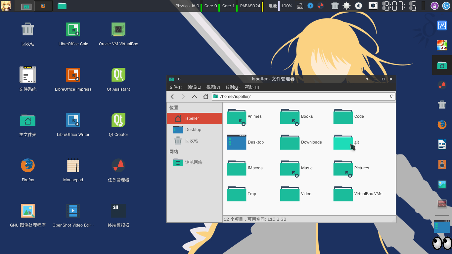Select the Pictures folder
The width and height of the screenshot is (452, 254).
[351, 168]
